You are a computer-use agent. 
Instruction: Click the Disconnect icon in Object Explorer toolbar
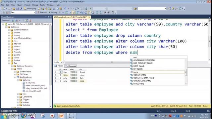click(17, 20)
